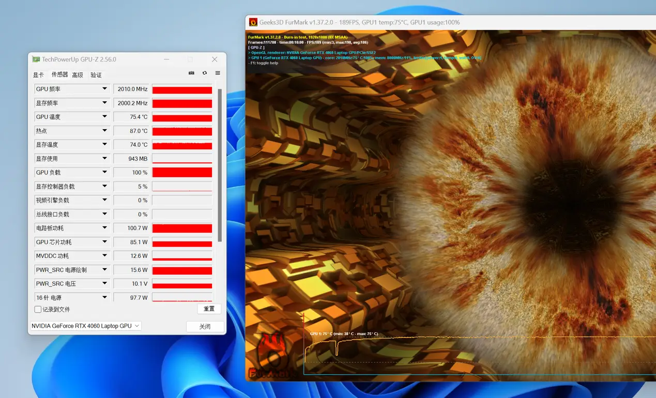Image resolution: width=656 pixels, height=398 pixels.
Task: Expand the 电路板功耗 sensor dropdown
Action: [x=104, y=228]
